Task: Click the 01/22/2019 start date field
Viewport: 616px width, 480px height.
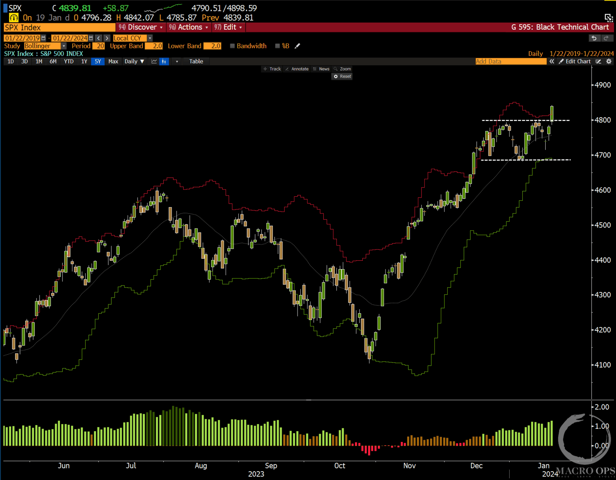Action: point(22,38)
